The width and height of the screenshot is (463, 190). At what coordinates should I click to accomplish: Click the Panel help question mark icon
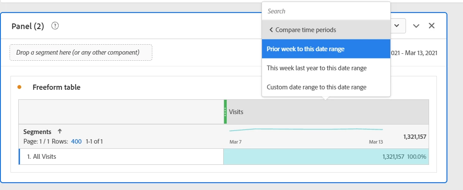coord(55,26)
